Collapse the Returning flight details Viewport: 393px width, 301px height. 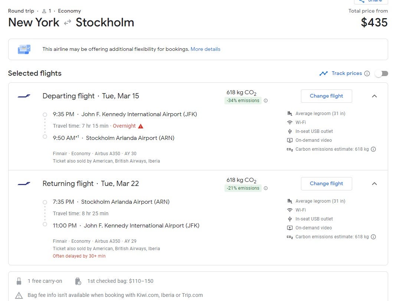374,184
